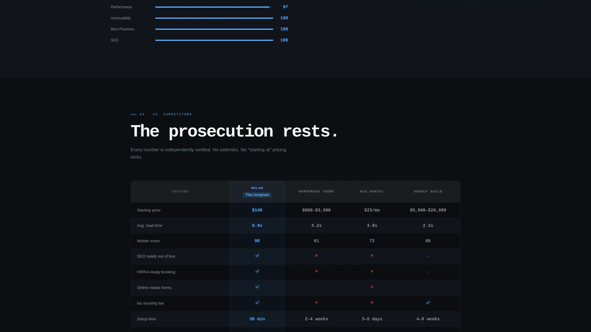
Task: Click the WordPress Theme red X for No monthly fee
Action: (x=316, y=302)
